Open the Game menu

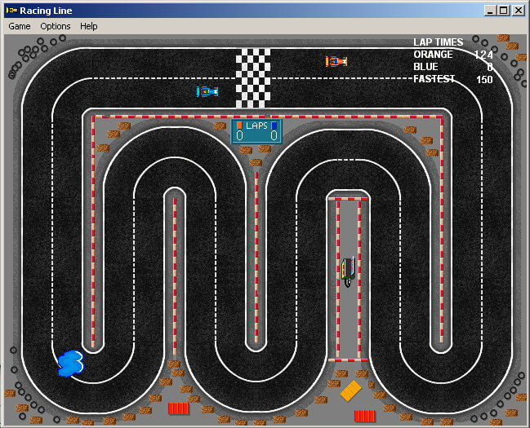pyautogui.click(x=20, y=26)
